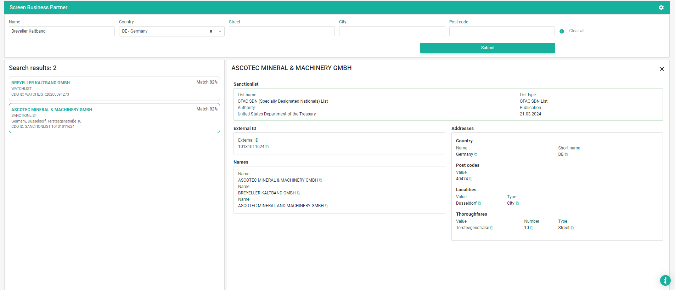Focus the City input field
This screenshot has width=675, height=290.
coord(392,31)
